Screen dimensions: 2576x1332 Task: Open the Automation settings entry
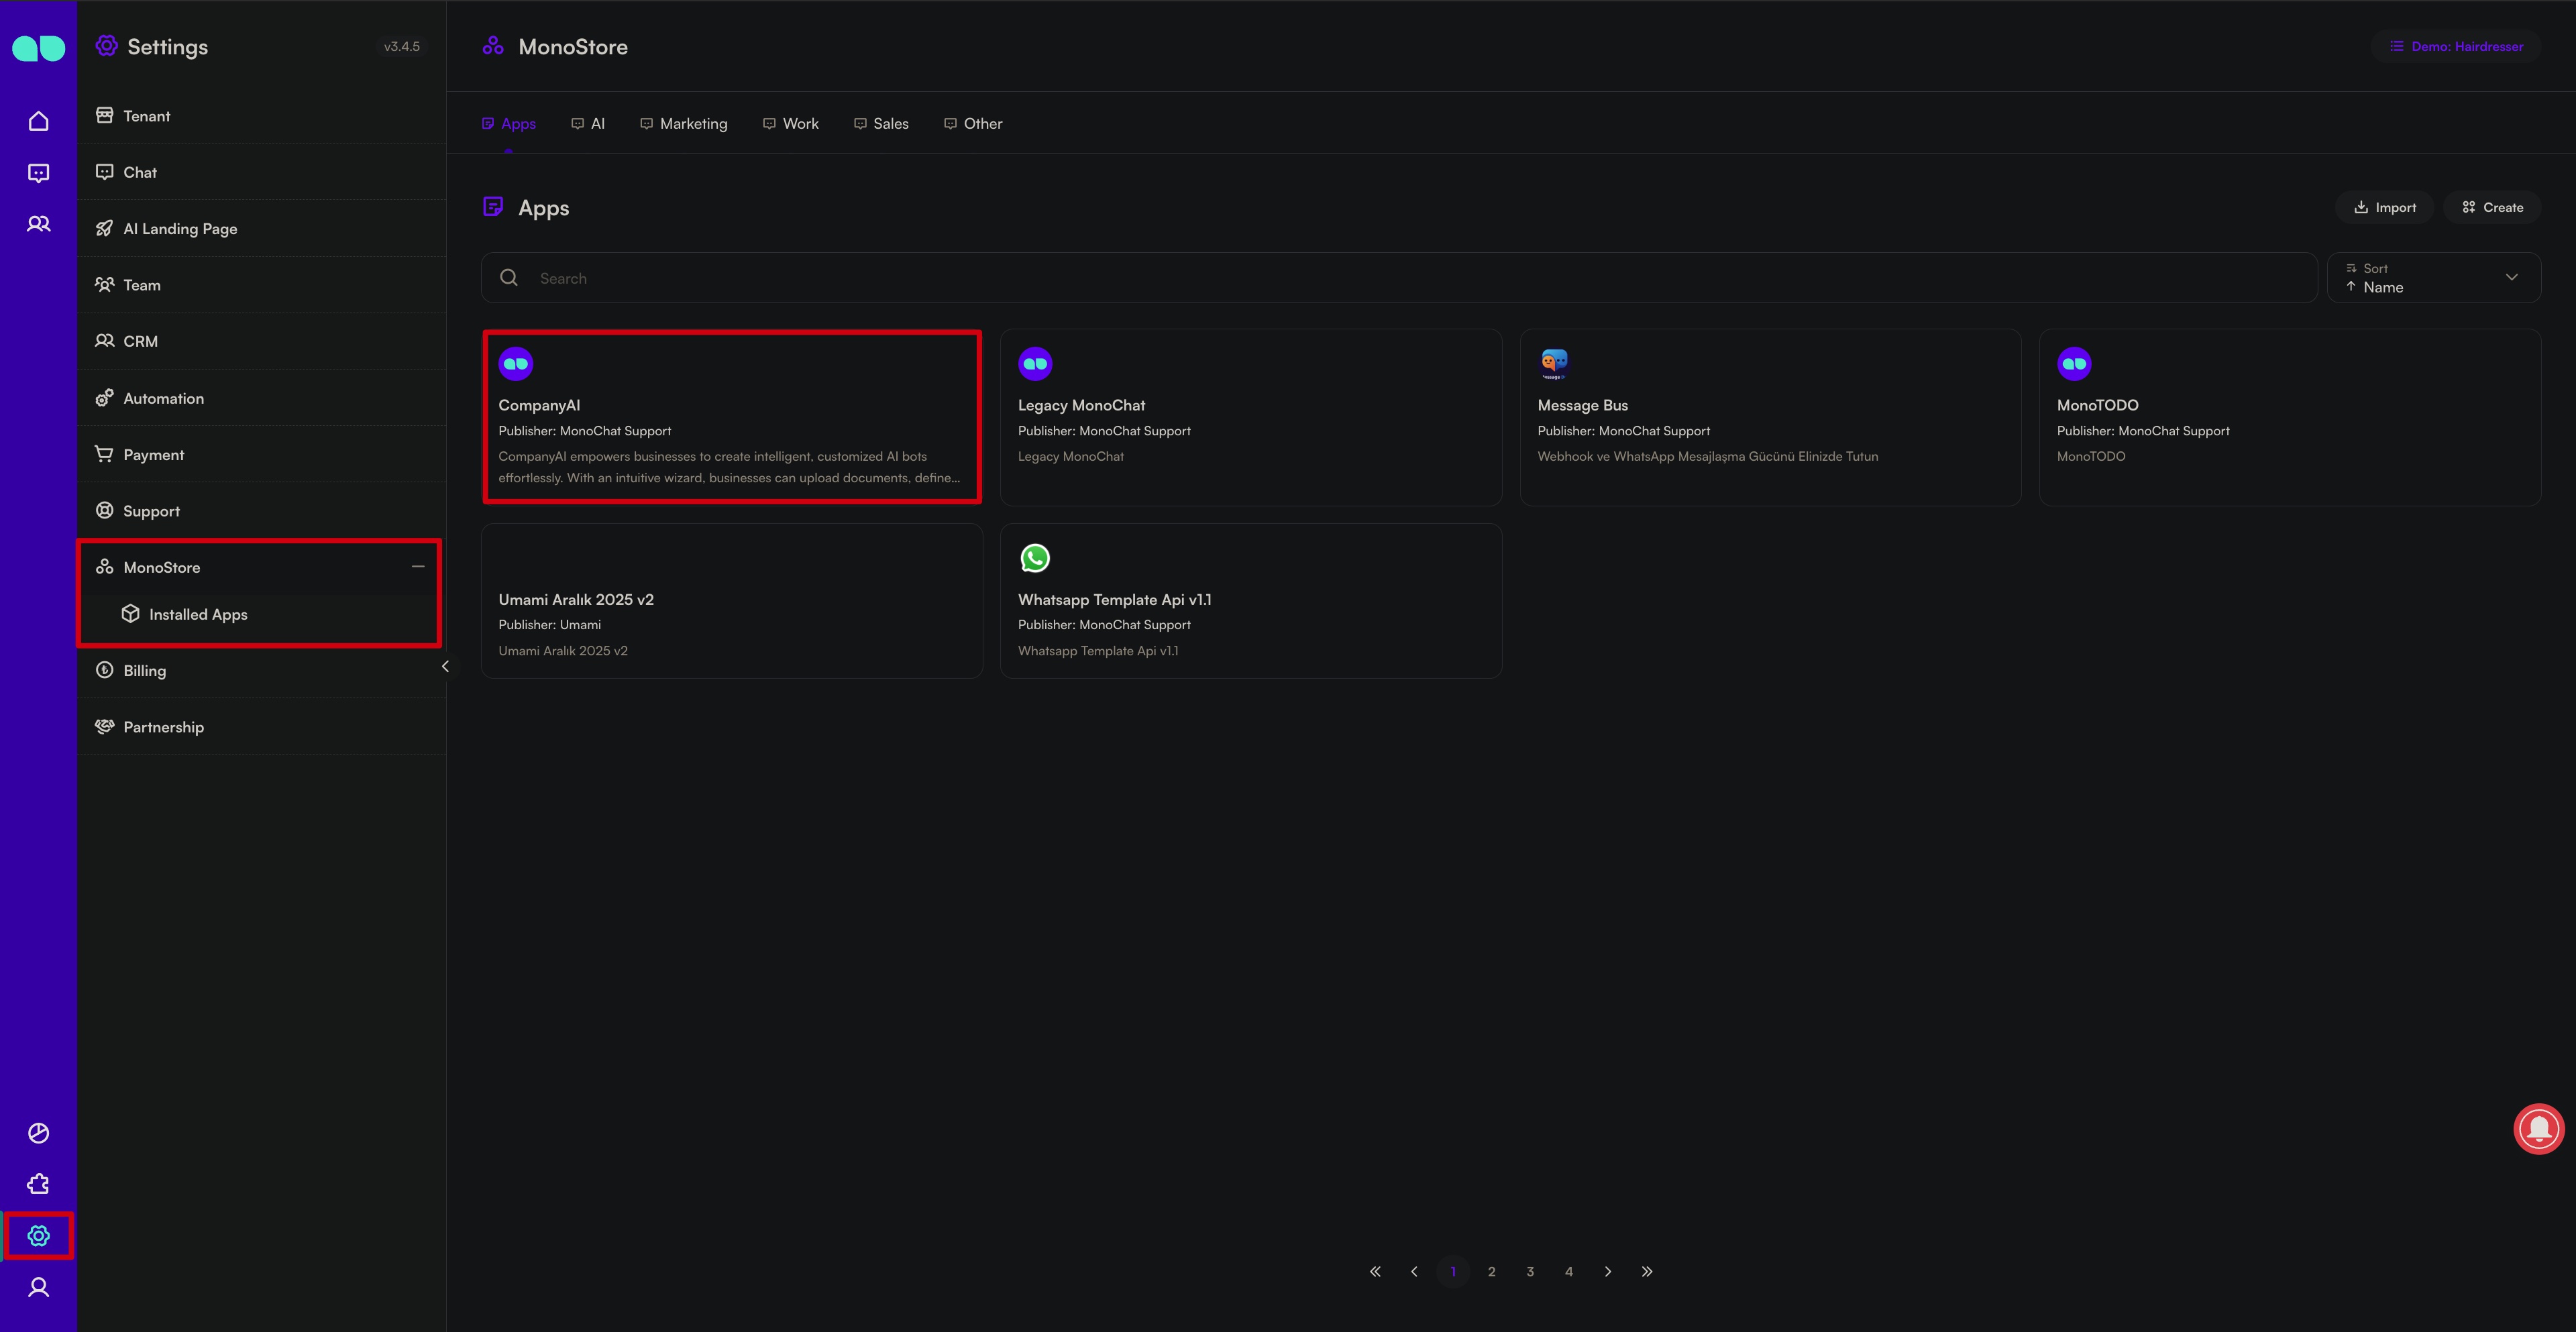tap(163, 397)
